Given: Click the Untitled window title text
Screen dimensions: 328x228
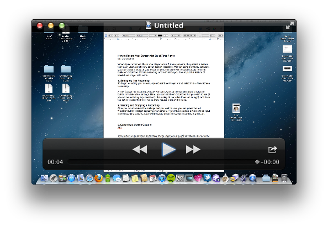Looking at the screenshot, I should coord(168,25).
